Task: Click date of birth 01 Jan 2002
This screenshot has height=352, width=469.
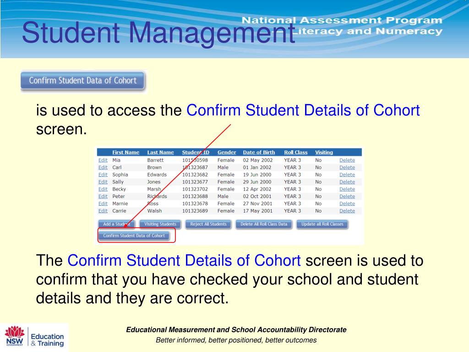Action: coord(257,167)
